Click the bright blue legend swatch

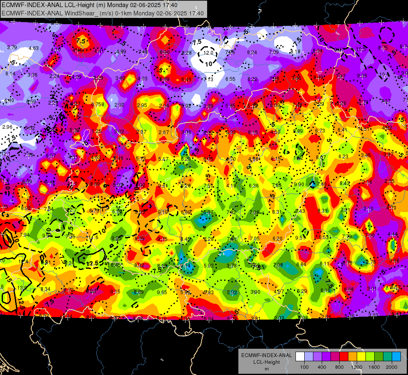click(x=396, y=356)
